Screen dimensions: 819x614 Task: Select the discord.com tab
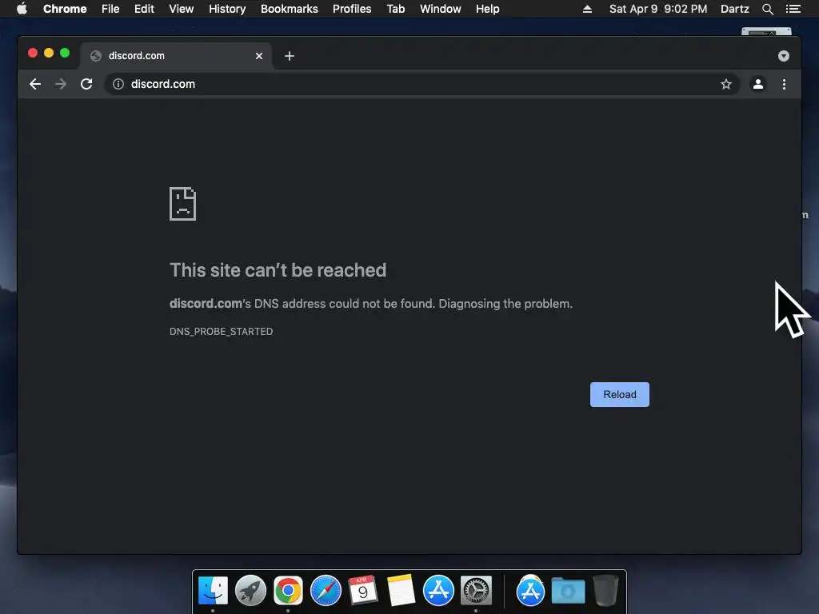[176, 56]
